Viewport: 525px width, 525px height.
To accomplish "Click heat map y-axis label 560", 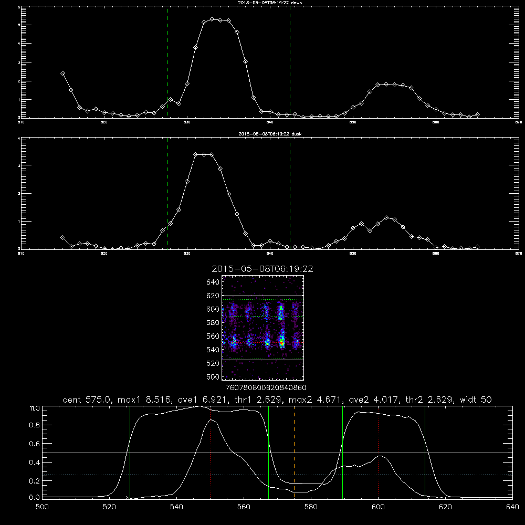I will [213, 336].
